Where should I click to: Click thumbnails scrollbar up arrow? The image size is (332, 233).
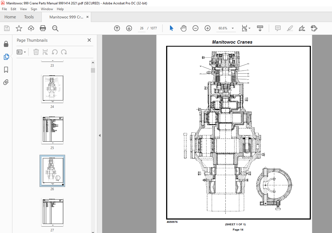pyautogui.click(x=93, y=62)
